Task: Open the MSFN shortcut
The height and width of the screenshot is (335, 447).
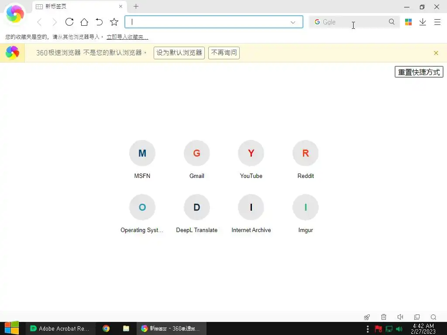Action: 142,160
